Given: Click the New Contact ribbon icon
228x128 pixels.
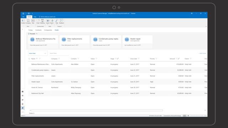Looking at the screenshot, I should tap(23, 21).
